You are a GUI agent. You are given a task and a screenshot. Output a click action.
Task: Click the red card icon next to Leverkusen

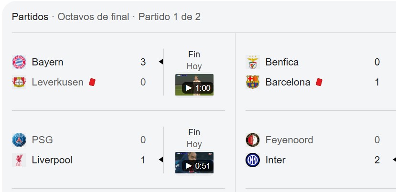pos(92,82)
